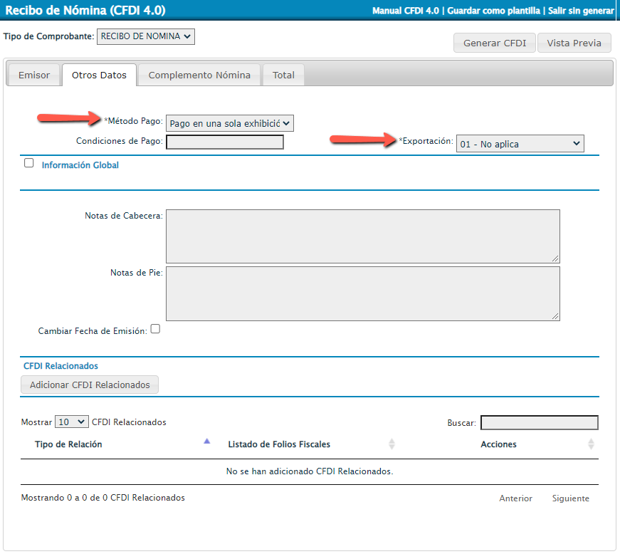Click into the Notas de Cabecera textarea
Screen dimensions: 620x554
[362, 236]
